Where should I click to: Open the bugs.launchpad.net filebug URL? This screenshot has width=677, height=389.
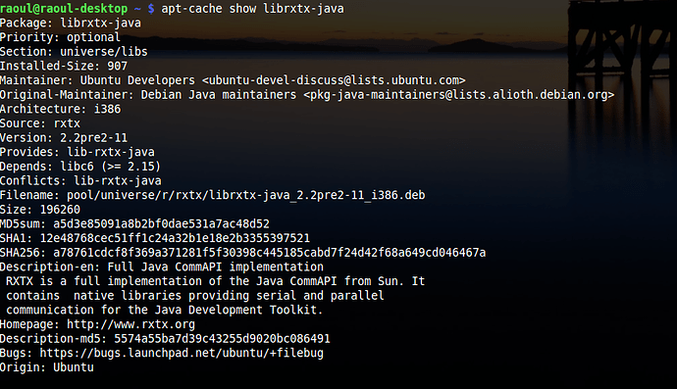click(182, 353)
